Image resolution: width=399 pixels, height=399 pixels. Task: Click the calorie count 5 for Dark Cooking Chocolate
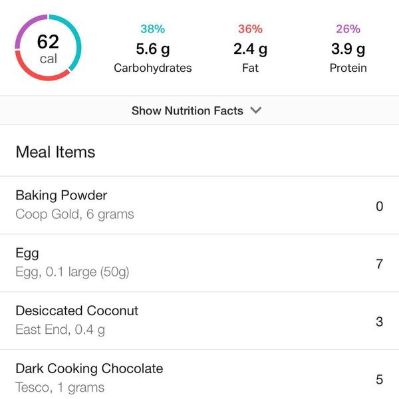(x=379, y=380)
